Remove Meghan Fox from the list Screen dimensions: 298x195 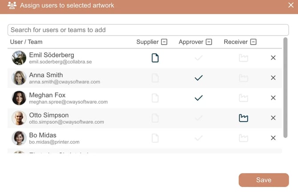(x=273, y=98)
